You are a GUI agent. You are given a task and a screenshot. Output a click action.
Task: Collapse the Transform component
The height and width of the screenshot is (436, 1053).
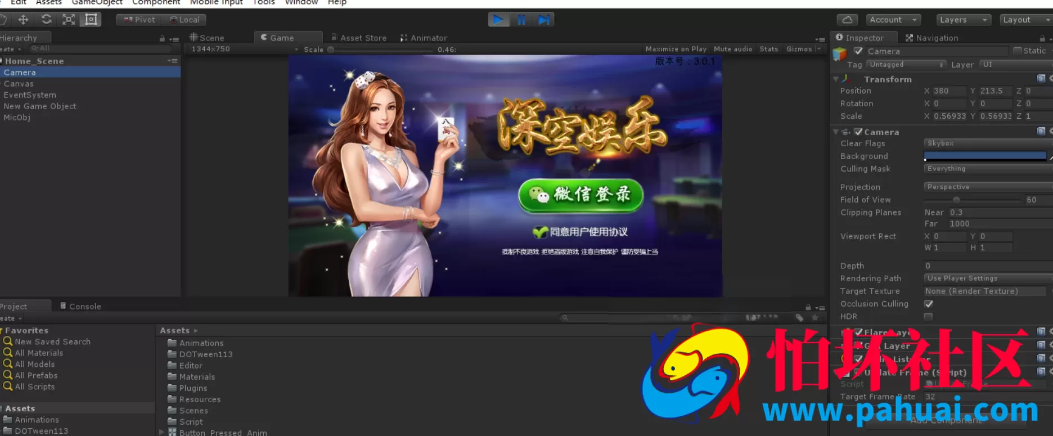[836, 79]
